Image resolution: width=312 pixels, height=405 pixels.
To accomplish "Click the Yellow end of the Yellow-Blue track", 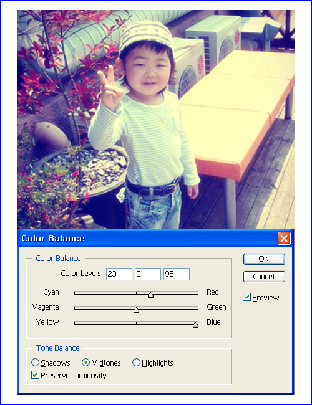I will pos(76,323).
